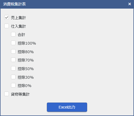Image resolution: width=134 pixels, height=116 pixels.
Task: Uncheck the 売上集計 checkbox
Action: coord(6,17)
